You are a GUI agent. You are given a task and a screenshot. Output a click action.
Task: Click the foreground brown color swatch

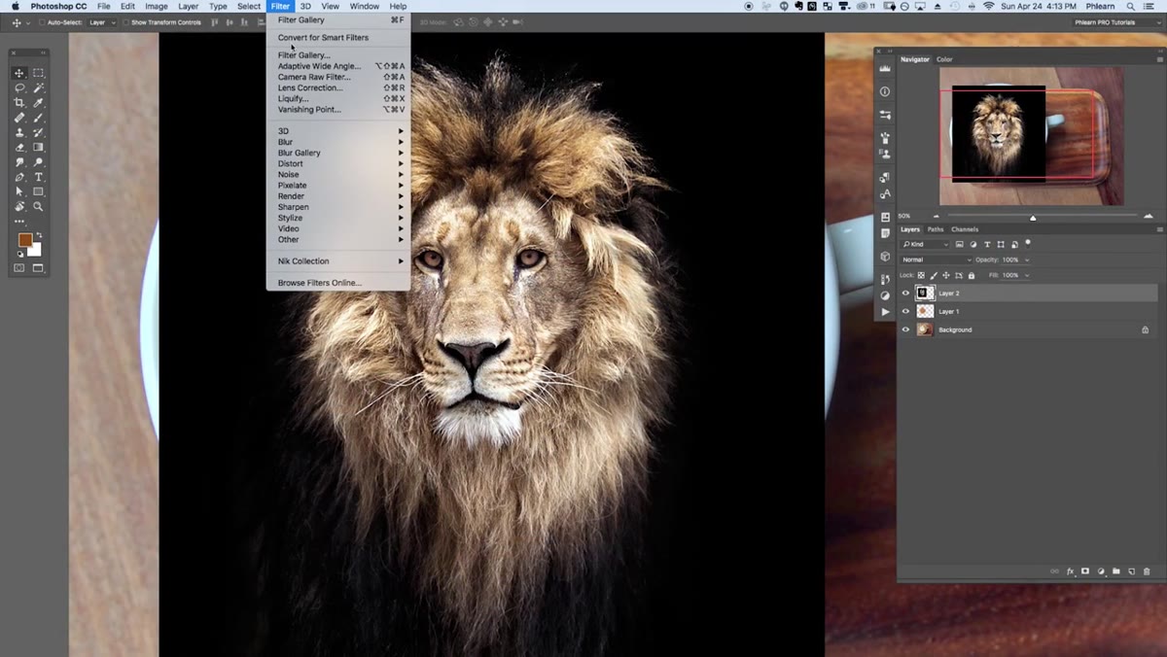tap(25, 240)
